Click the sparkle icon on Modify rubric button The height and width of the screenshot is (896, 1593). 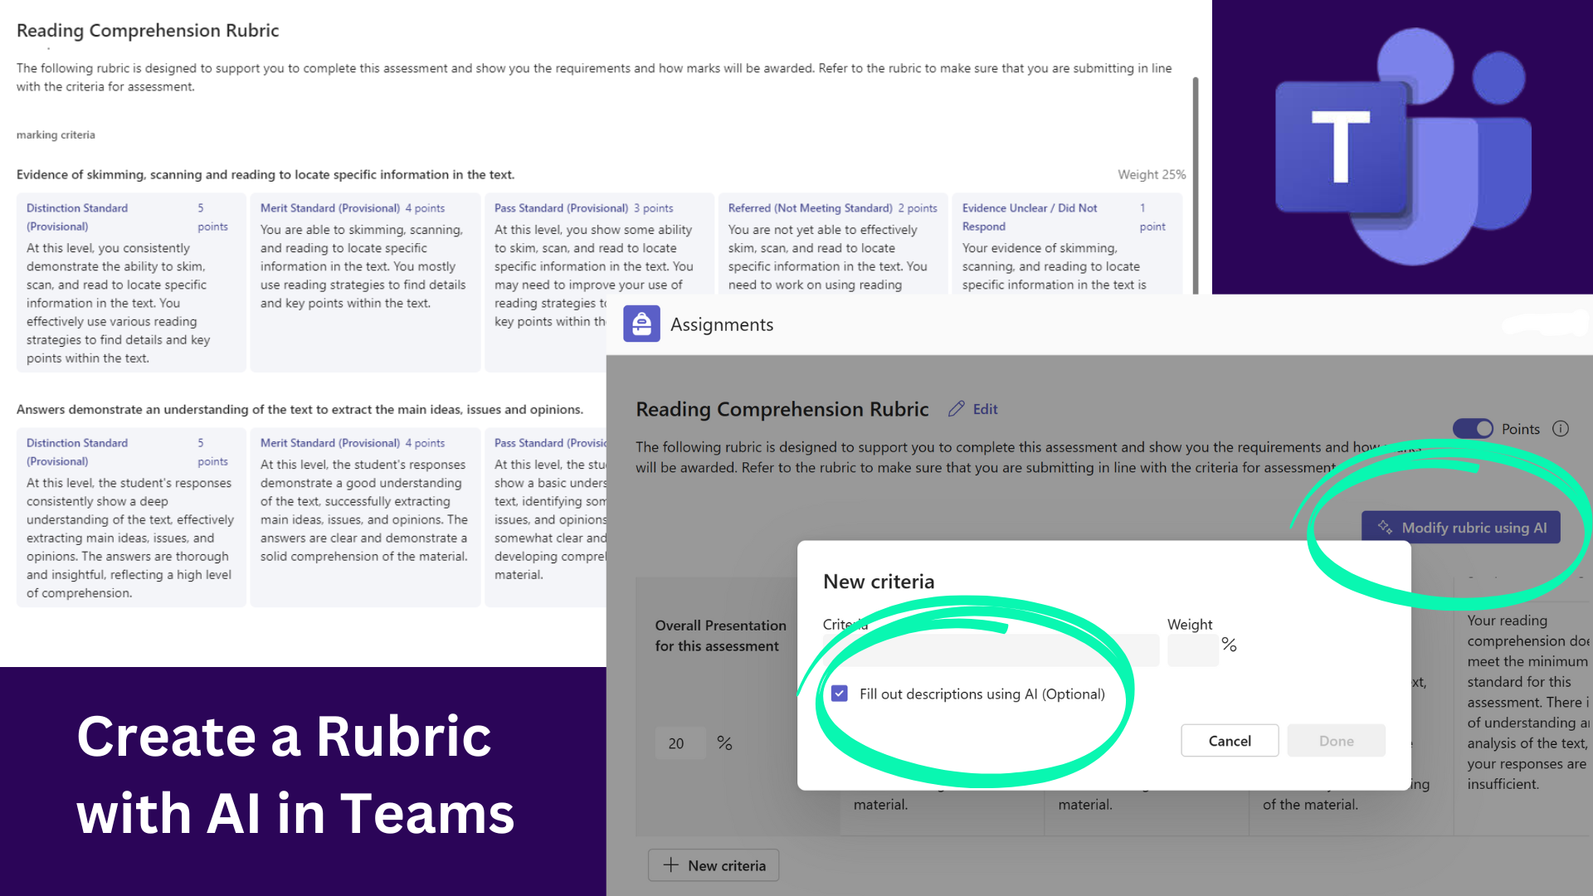coord(1385,528)
